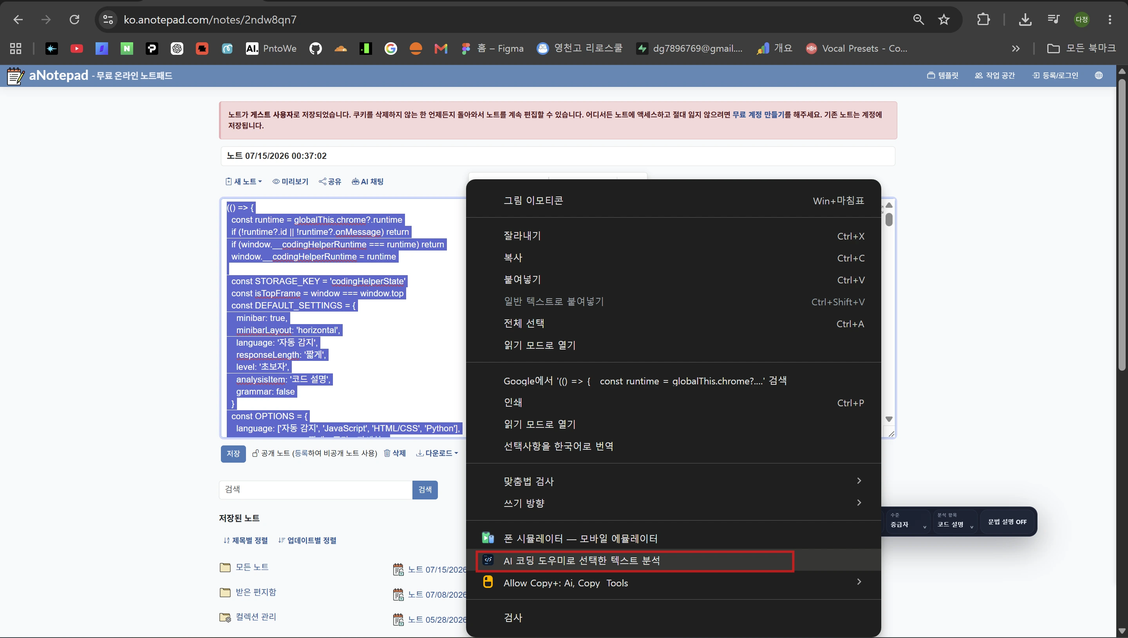This screenshot has height=638, width=1128.
Task: Expand the 다운로드 dropdown
Action: coord(437,453)
